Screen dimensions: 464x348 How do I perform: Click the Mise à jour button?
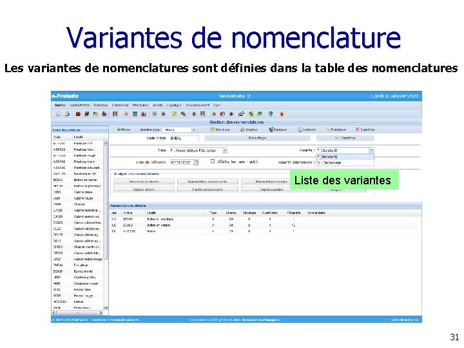[220, 130]
